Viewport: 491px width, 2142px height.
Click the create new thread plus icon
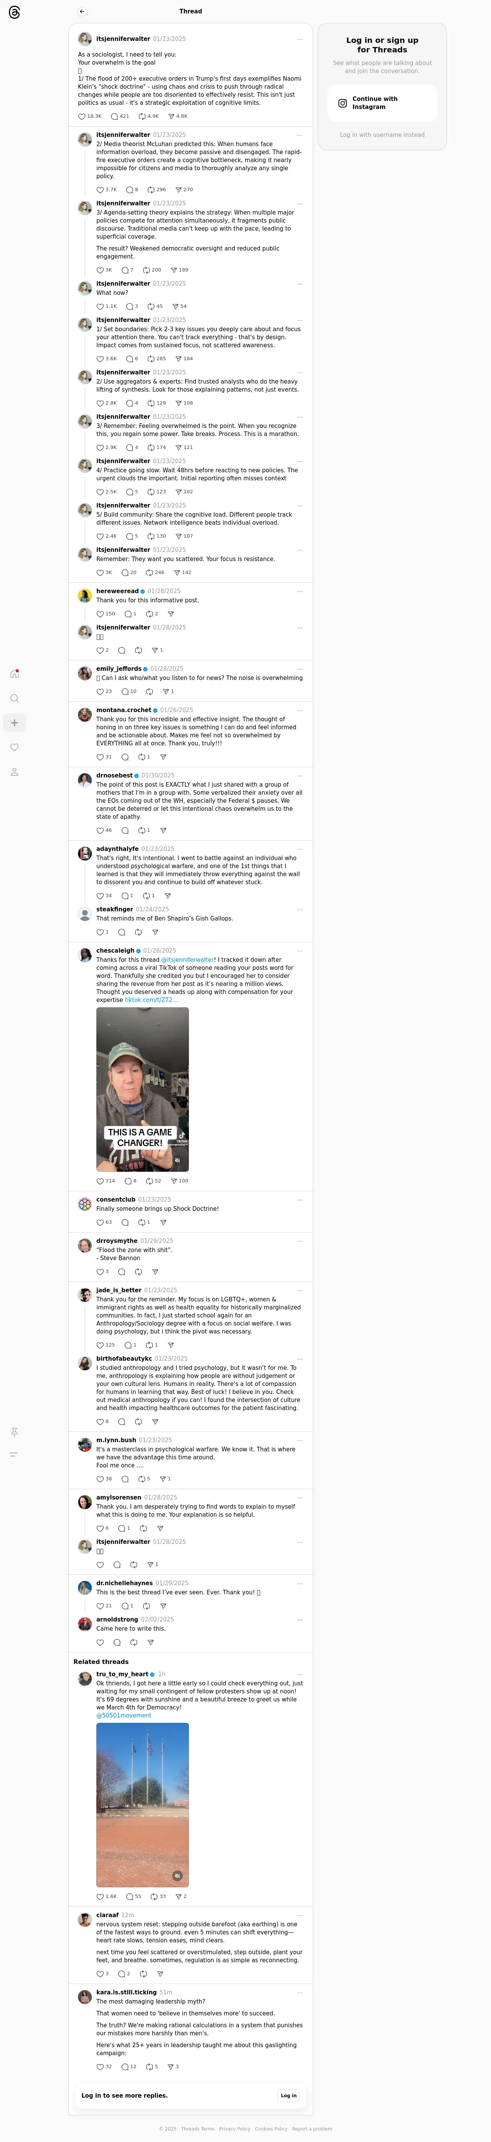click(14, 722)
